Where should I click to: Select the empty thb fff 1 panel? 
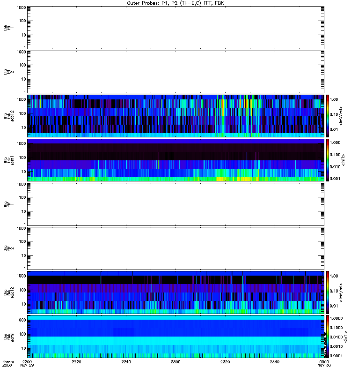click(x=176, y=28)
